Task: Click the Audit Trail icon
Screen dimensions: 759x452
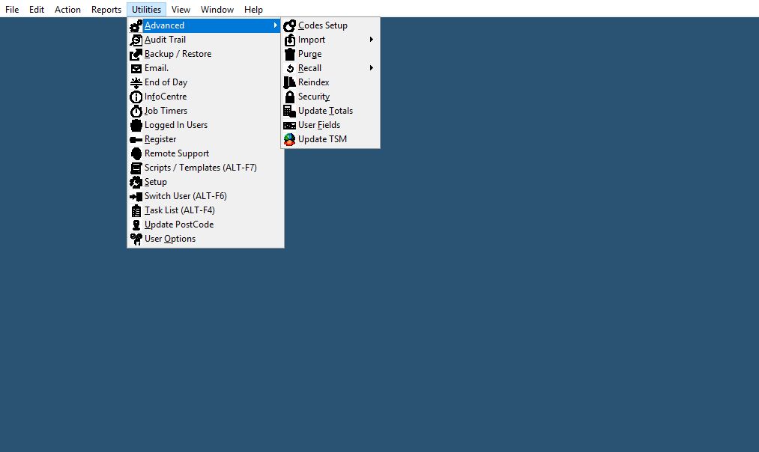Action: 136,40
